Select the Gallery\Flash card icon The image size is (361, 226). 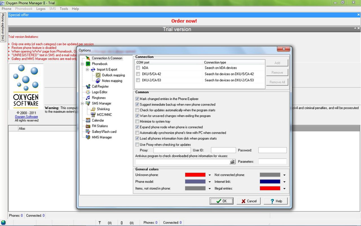click(88, 131)
